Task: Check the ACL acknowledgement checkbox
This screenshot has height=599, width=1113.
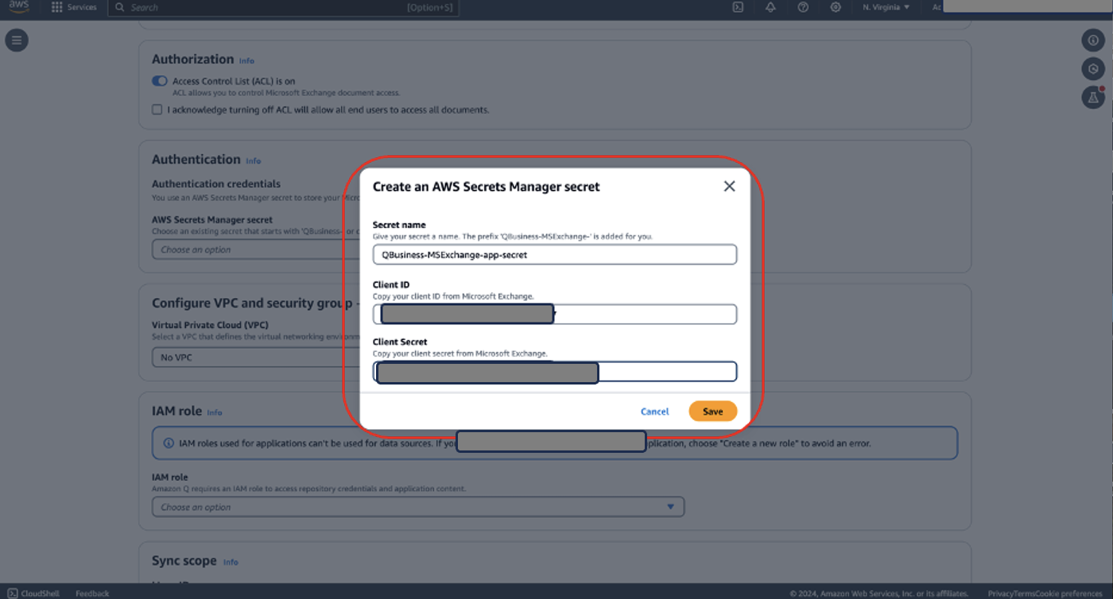Action: click(157, 109)
